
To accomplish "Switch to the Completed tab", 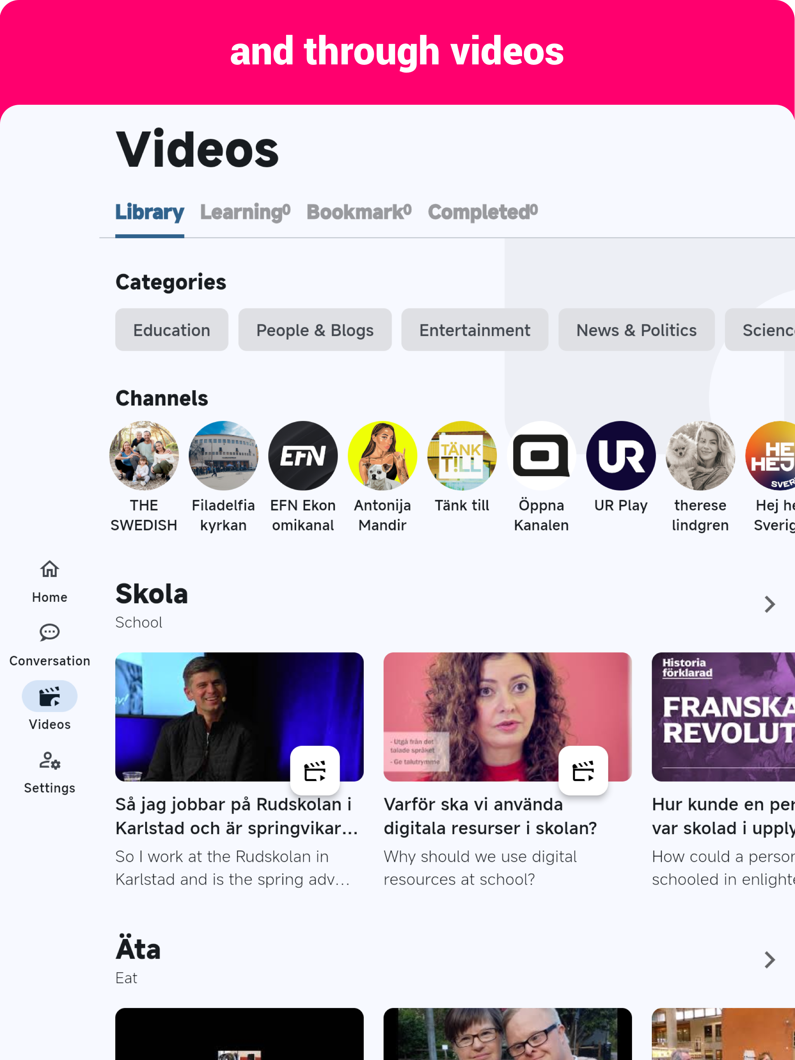I will [483, 212].
